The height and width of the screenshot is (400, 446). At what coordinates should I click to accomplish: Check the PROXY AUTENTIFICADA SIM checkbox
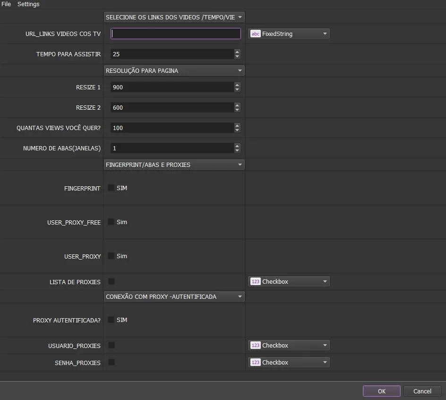(x=111, y=320)
